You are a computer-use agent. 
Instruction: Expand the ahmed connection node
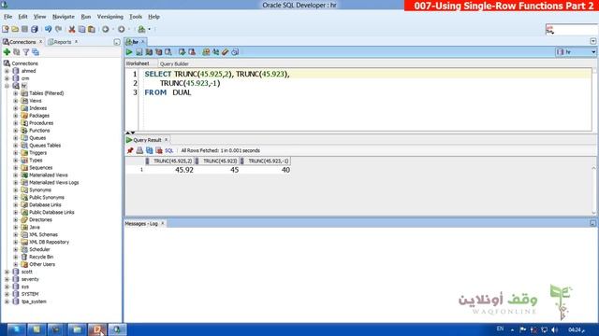(7, 71)
